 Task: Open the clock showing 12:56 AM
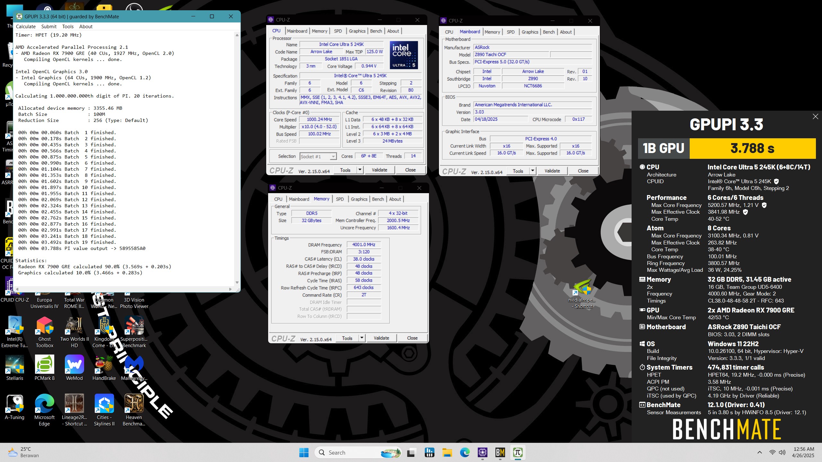[x=803, y=452]
